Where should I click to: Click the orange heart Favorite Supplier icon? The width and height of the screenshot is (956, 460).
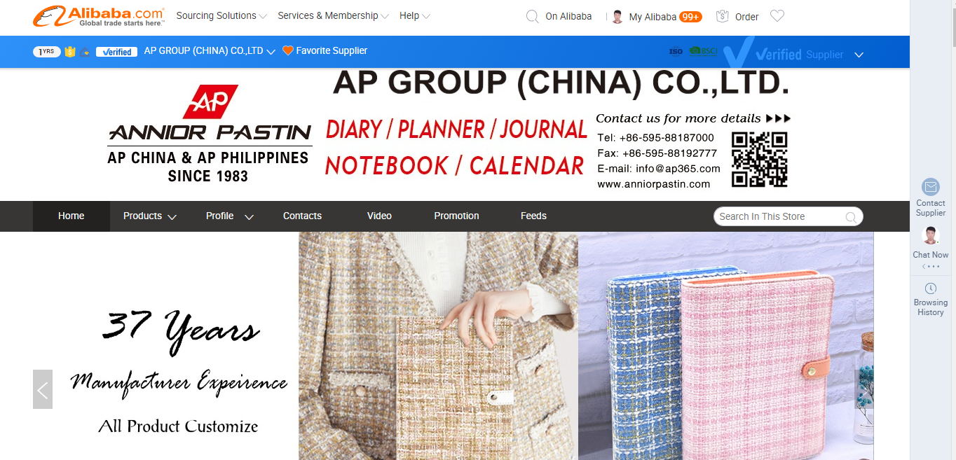click(x=287, y=50)
